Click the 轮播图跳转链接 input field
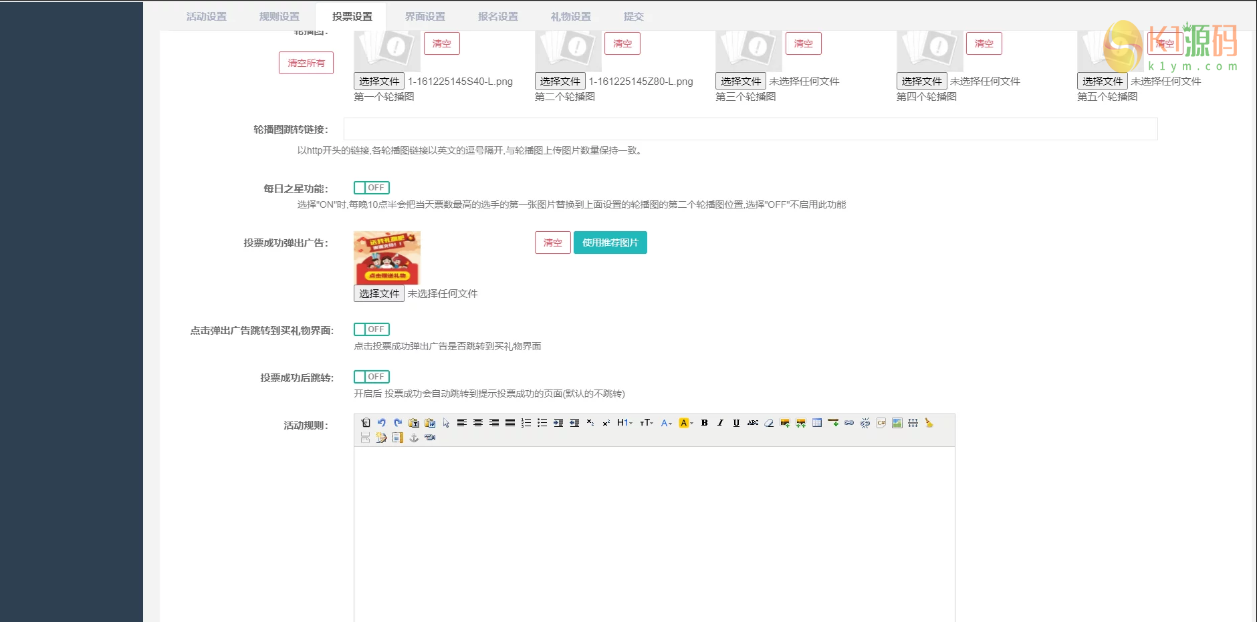Image resolution: width=1257 pixels, height=622 pixels. pyautogui.click(x=669, y=129)
